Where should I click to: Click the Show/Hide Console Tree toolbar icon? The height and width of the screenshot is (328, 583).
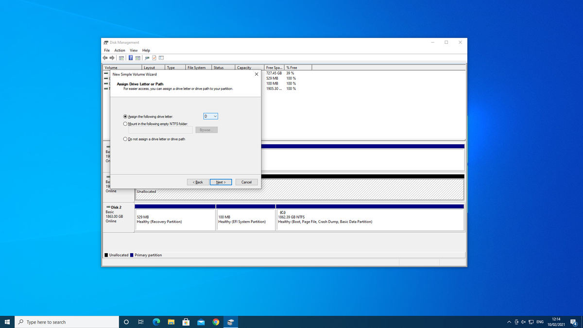click(x=122, y=58)
